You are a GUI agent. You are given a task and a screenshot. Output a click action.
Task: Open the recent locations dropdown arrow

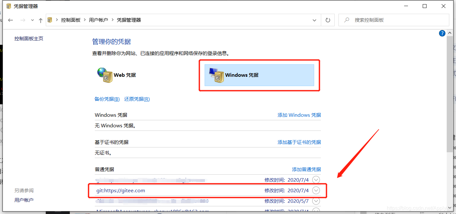[32, 20]
